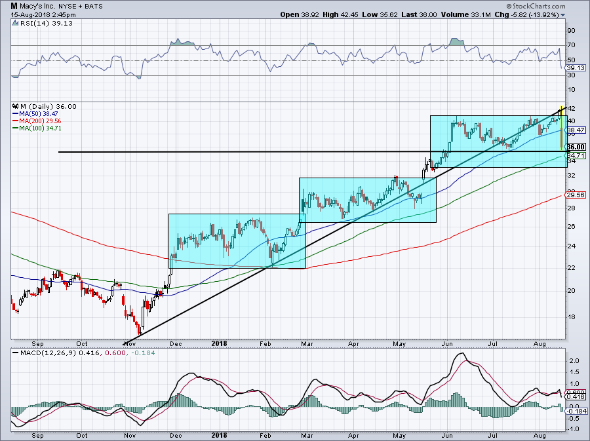This screenshot has height=441, width=590.
Task: Click the M (Daily) 36.00 legend label
Action: (x=48, y=106)
